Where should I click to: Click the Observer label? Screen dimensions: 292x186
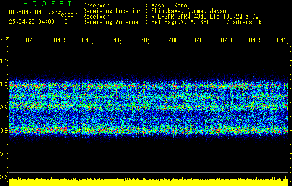pos(96,5)
